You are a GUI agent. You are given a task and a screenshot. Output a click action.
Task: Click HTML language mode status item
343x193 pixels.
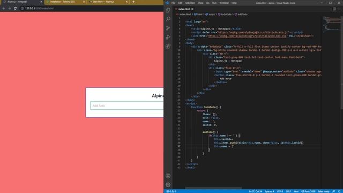(296, 191)
